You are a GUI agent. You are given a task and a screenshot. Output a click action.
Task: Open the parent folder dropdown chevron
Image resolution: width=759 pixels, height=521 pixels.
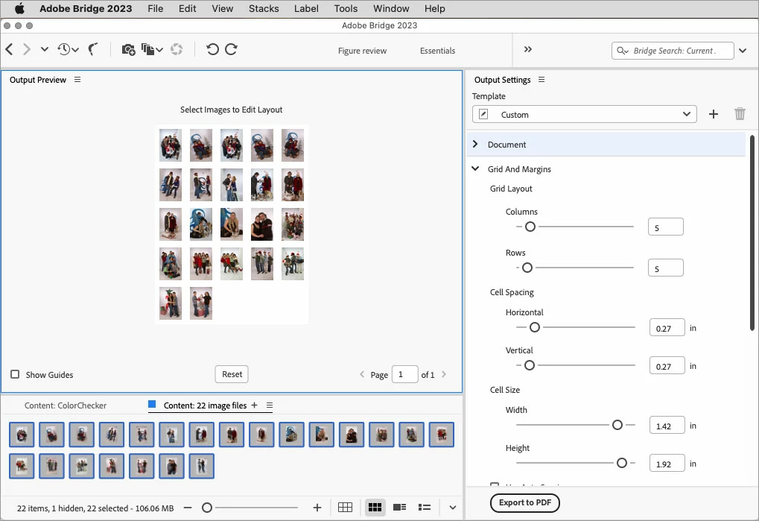coord(45,49)
